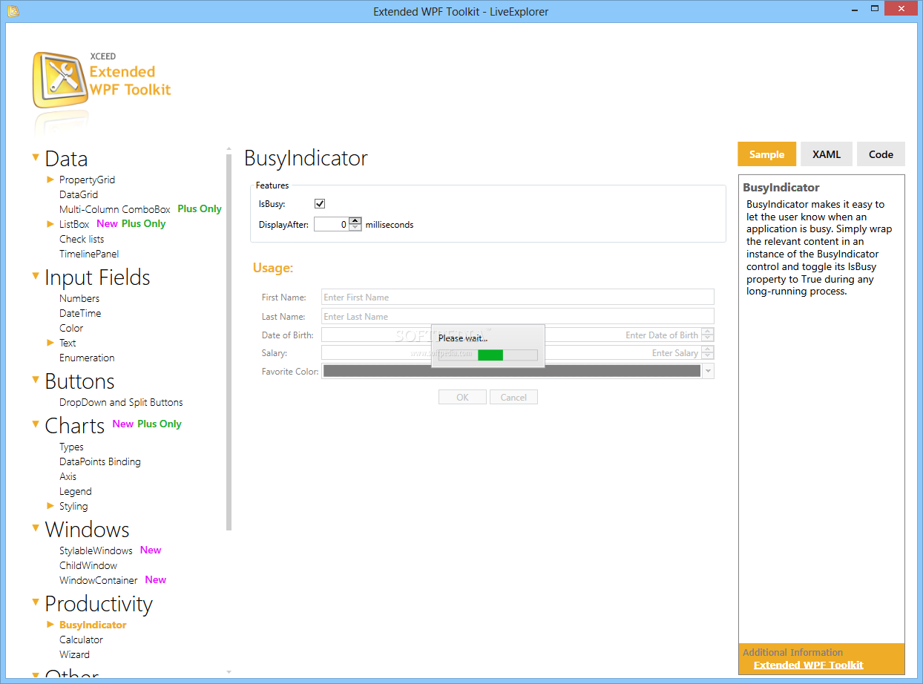Click the BusyIndicator page title
The height and width of the screenshot is (684, 923).
[306, 158]
